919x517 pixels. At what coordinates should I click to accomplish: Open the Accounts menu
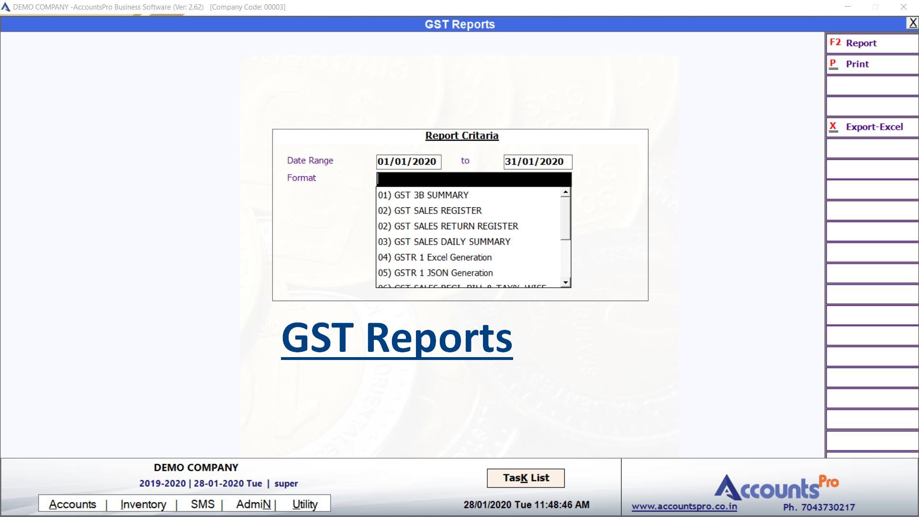(72, 504)
